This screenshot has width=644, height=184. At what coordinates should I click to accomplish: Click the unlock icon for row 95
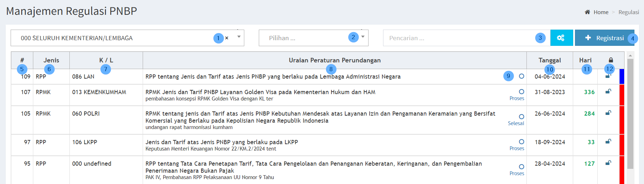(608, 163)
